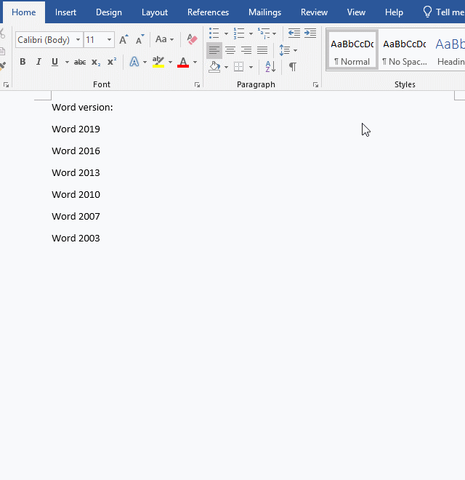
Task: Apply yellow text highlight color
Action: tap(158, 62)
